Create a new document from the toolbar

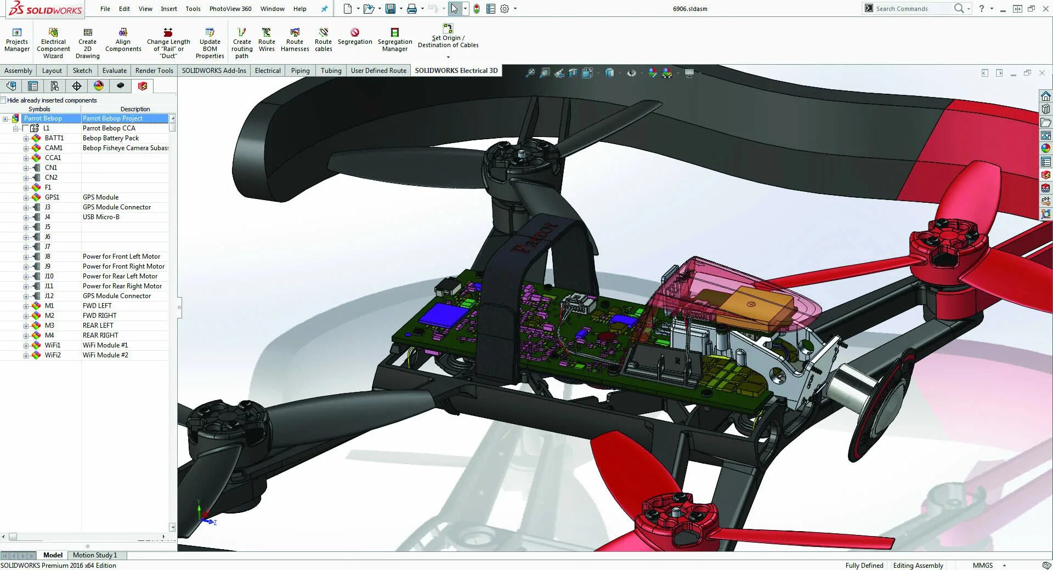[x=348, y=9]
